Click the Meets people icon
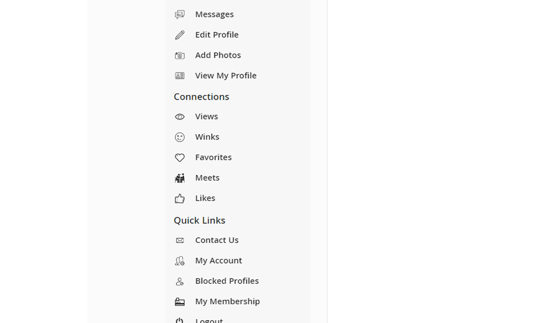Viewport: 554px width, 323px height. click(180, 178)
